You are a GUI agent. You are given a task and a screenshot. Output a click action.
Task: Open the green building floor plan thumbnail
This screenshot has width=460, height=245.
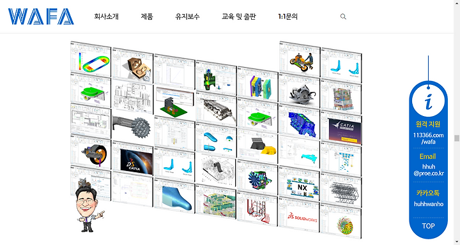click(x=216, y=202)
